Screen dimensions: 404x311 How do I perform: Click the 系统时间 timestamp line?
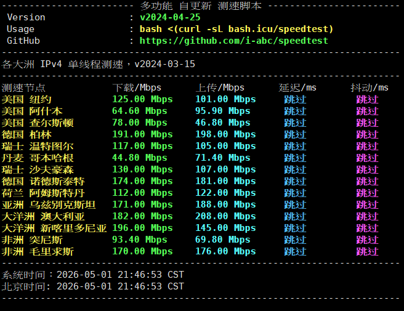tap(93, 275)
